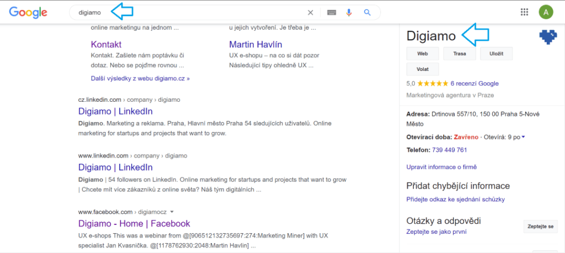Start voice search with microphone icon

(x=349, y=13)
